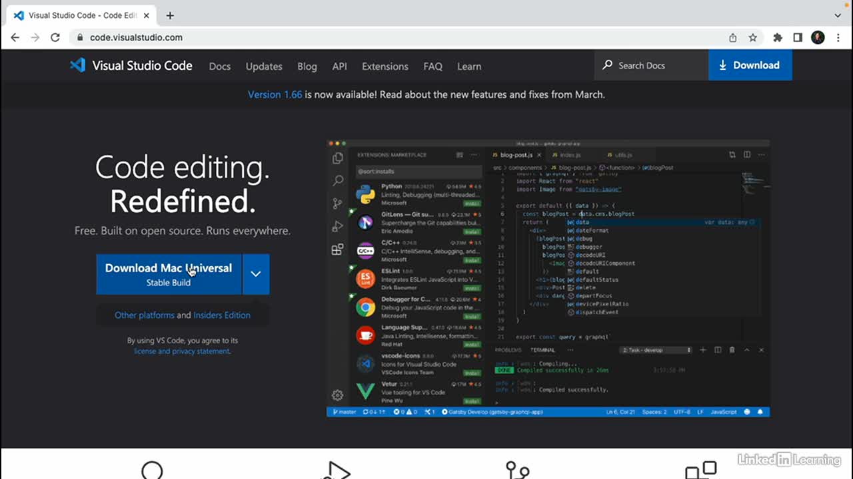Click the blue Download button in header
This screenshot has height=479, width=853.
pos(750,65)
